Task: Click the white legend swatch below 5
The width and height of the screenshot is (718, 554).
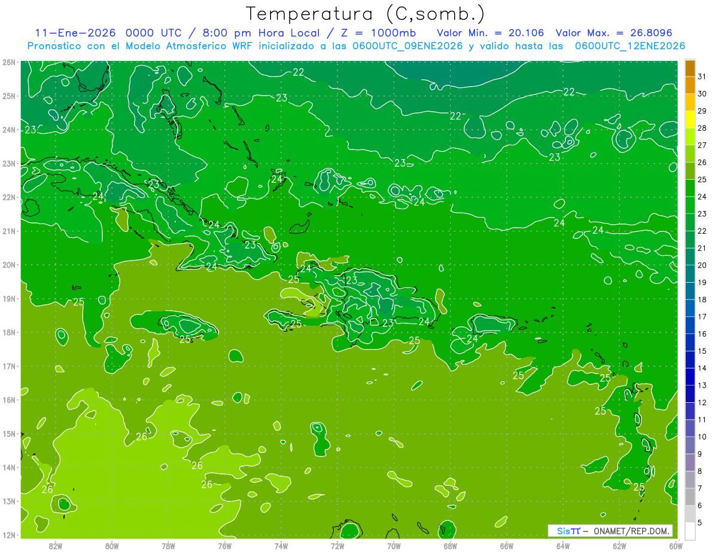Action: (x=690, y=531)
